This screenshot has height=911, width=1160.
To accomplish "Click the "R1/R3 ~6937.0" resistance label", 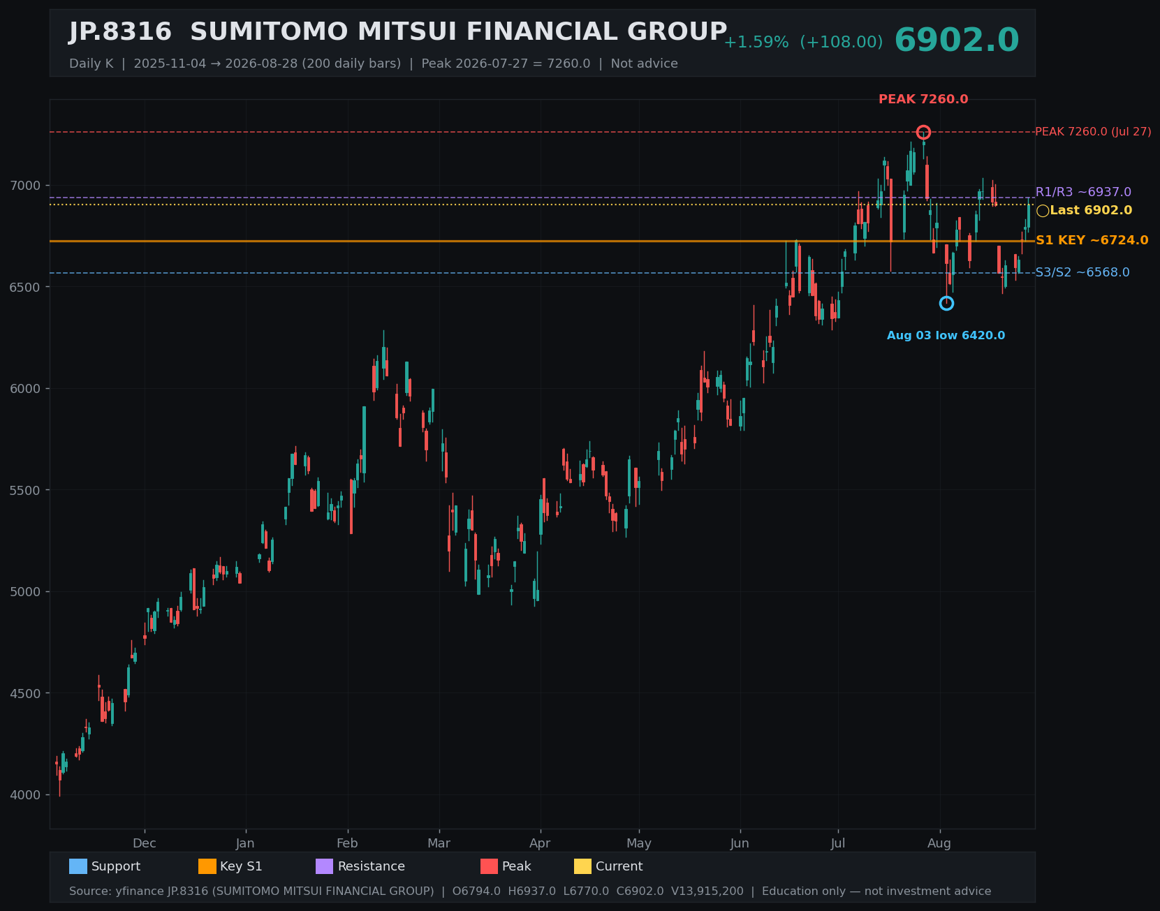I will click(x=1083, y=192).
